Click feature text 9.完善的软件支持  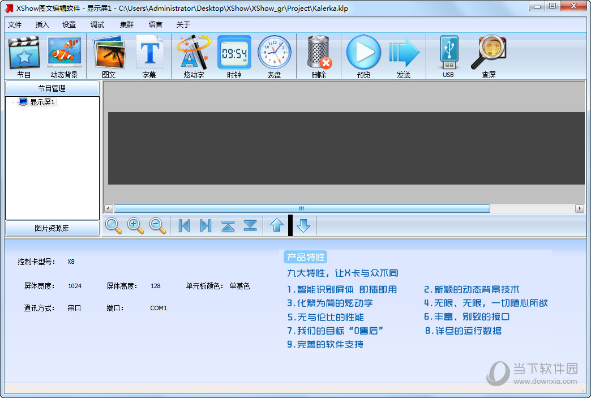326,344
